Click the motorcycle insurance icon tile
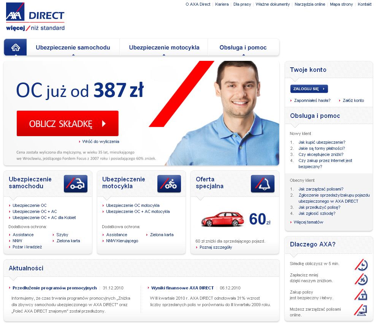This screenshot has height=324, width=376. pos(169,184)
